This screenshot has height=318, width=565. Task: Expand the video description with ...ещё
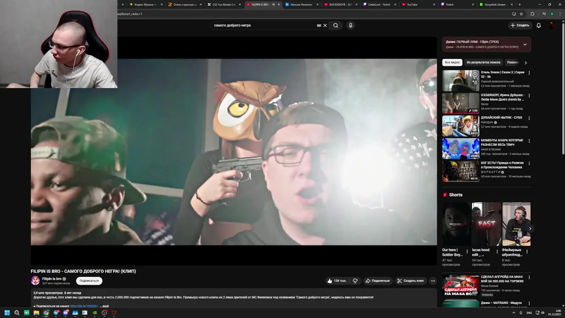[x=104, y=306]
